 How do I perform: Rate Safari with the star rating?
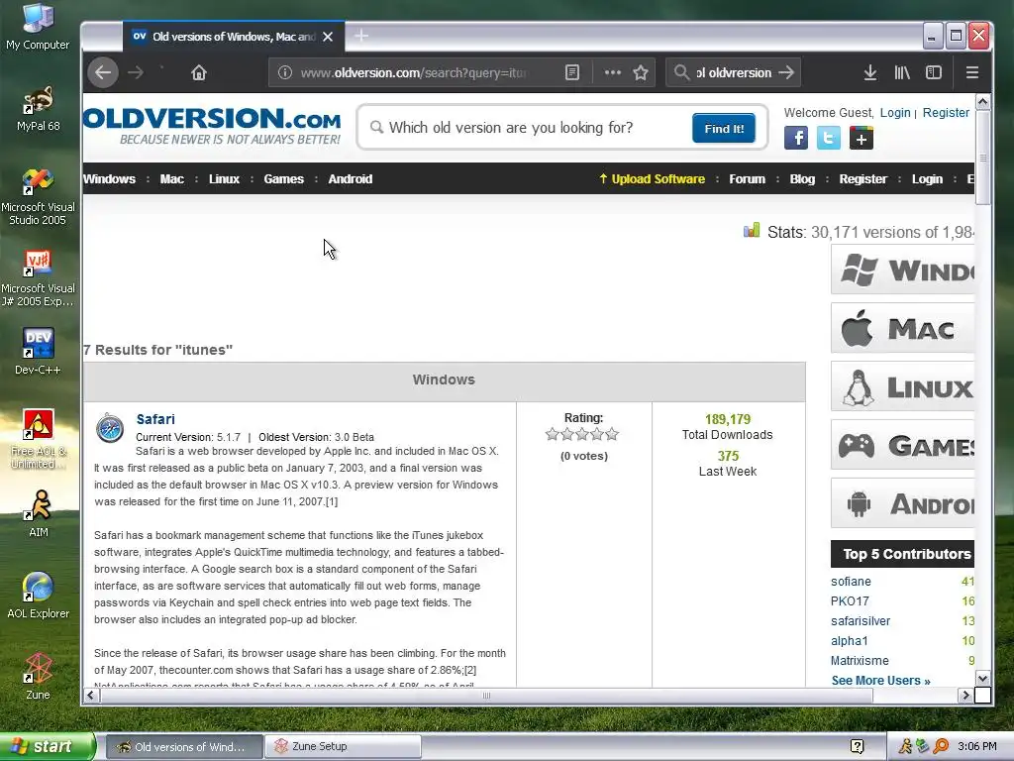coord(582,434)
